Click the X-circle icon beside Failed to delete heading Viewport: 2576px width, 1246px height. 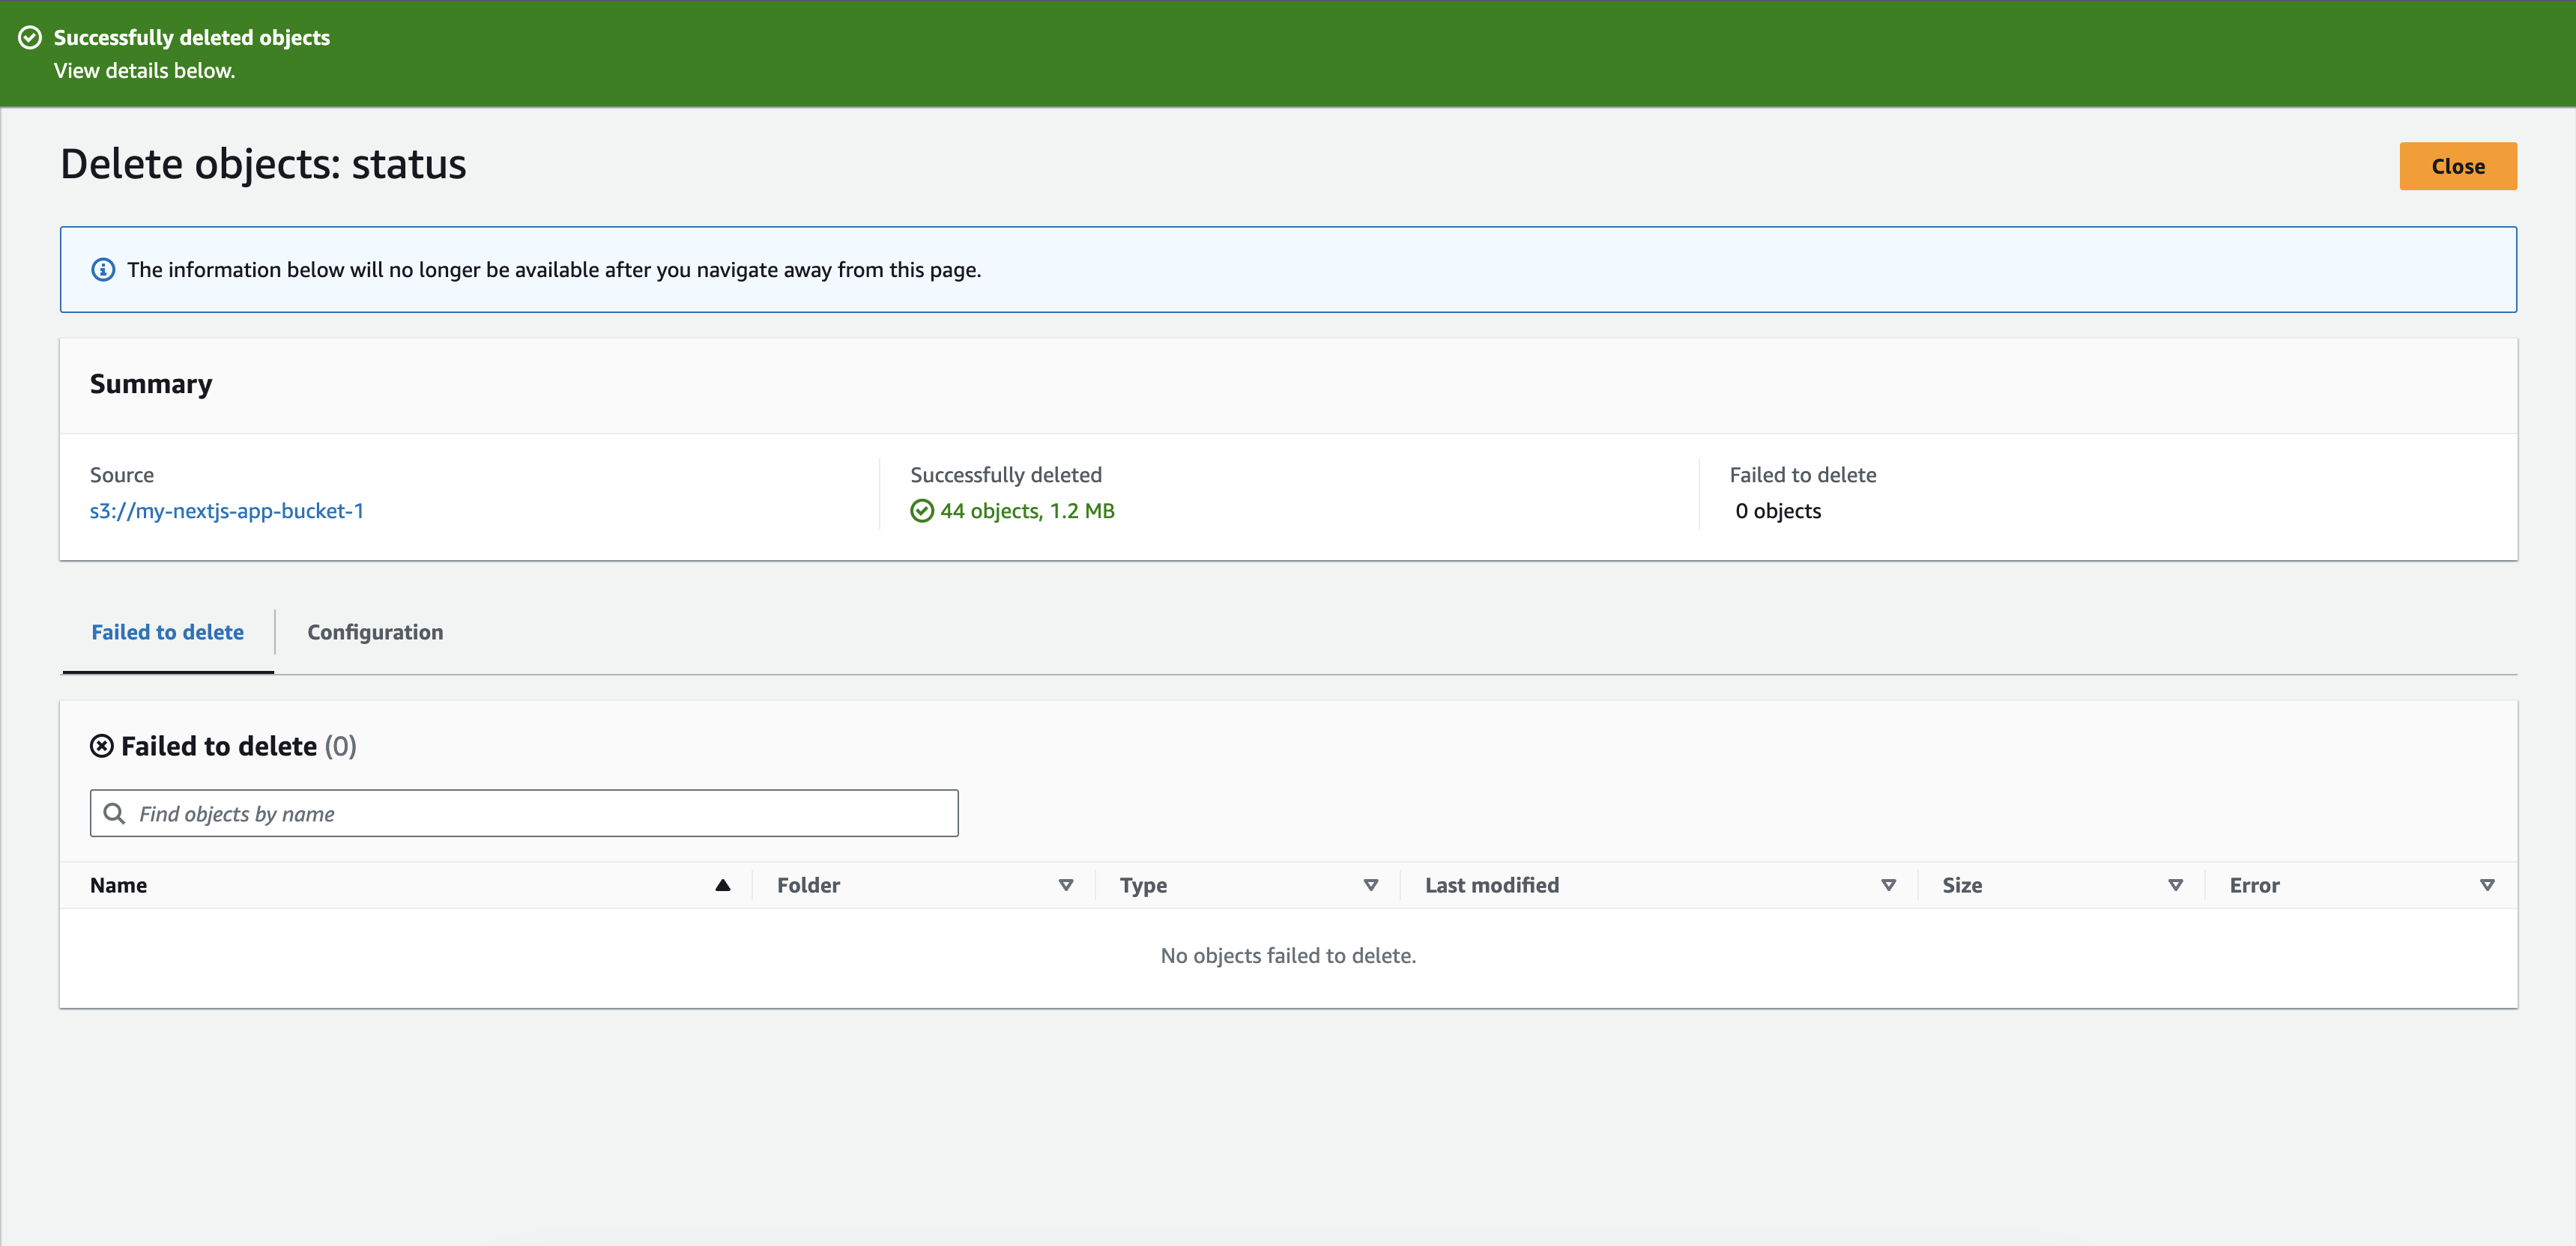point(102,747)
